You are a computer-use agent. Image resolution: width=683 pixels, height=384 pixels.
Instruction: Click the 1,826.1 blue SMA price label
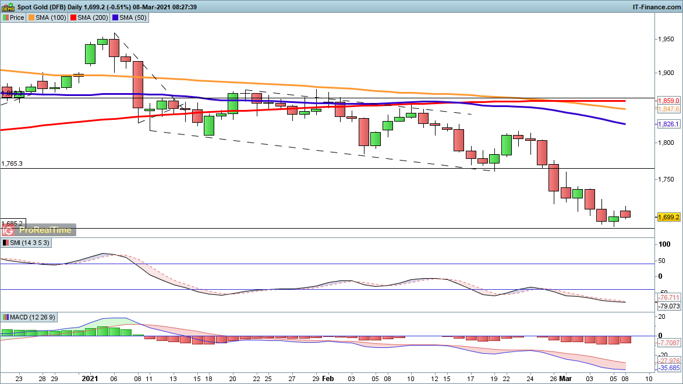point(668,125)
